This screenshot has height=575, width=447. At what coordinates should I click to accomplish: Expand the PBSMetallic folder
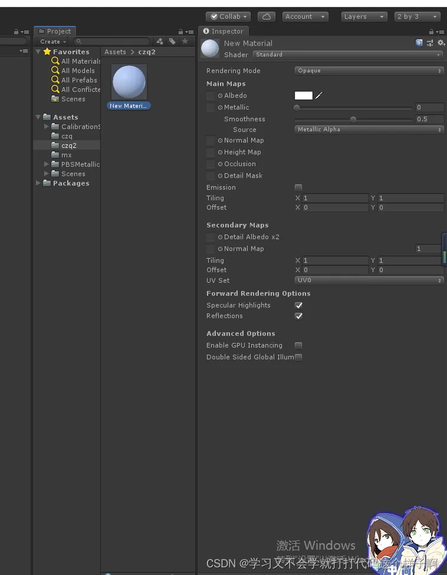pos(46,164)
